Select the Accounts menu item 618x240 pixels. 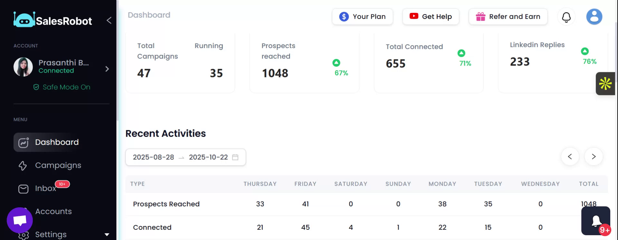coord(53,211)
